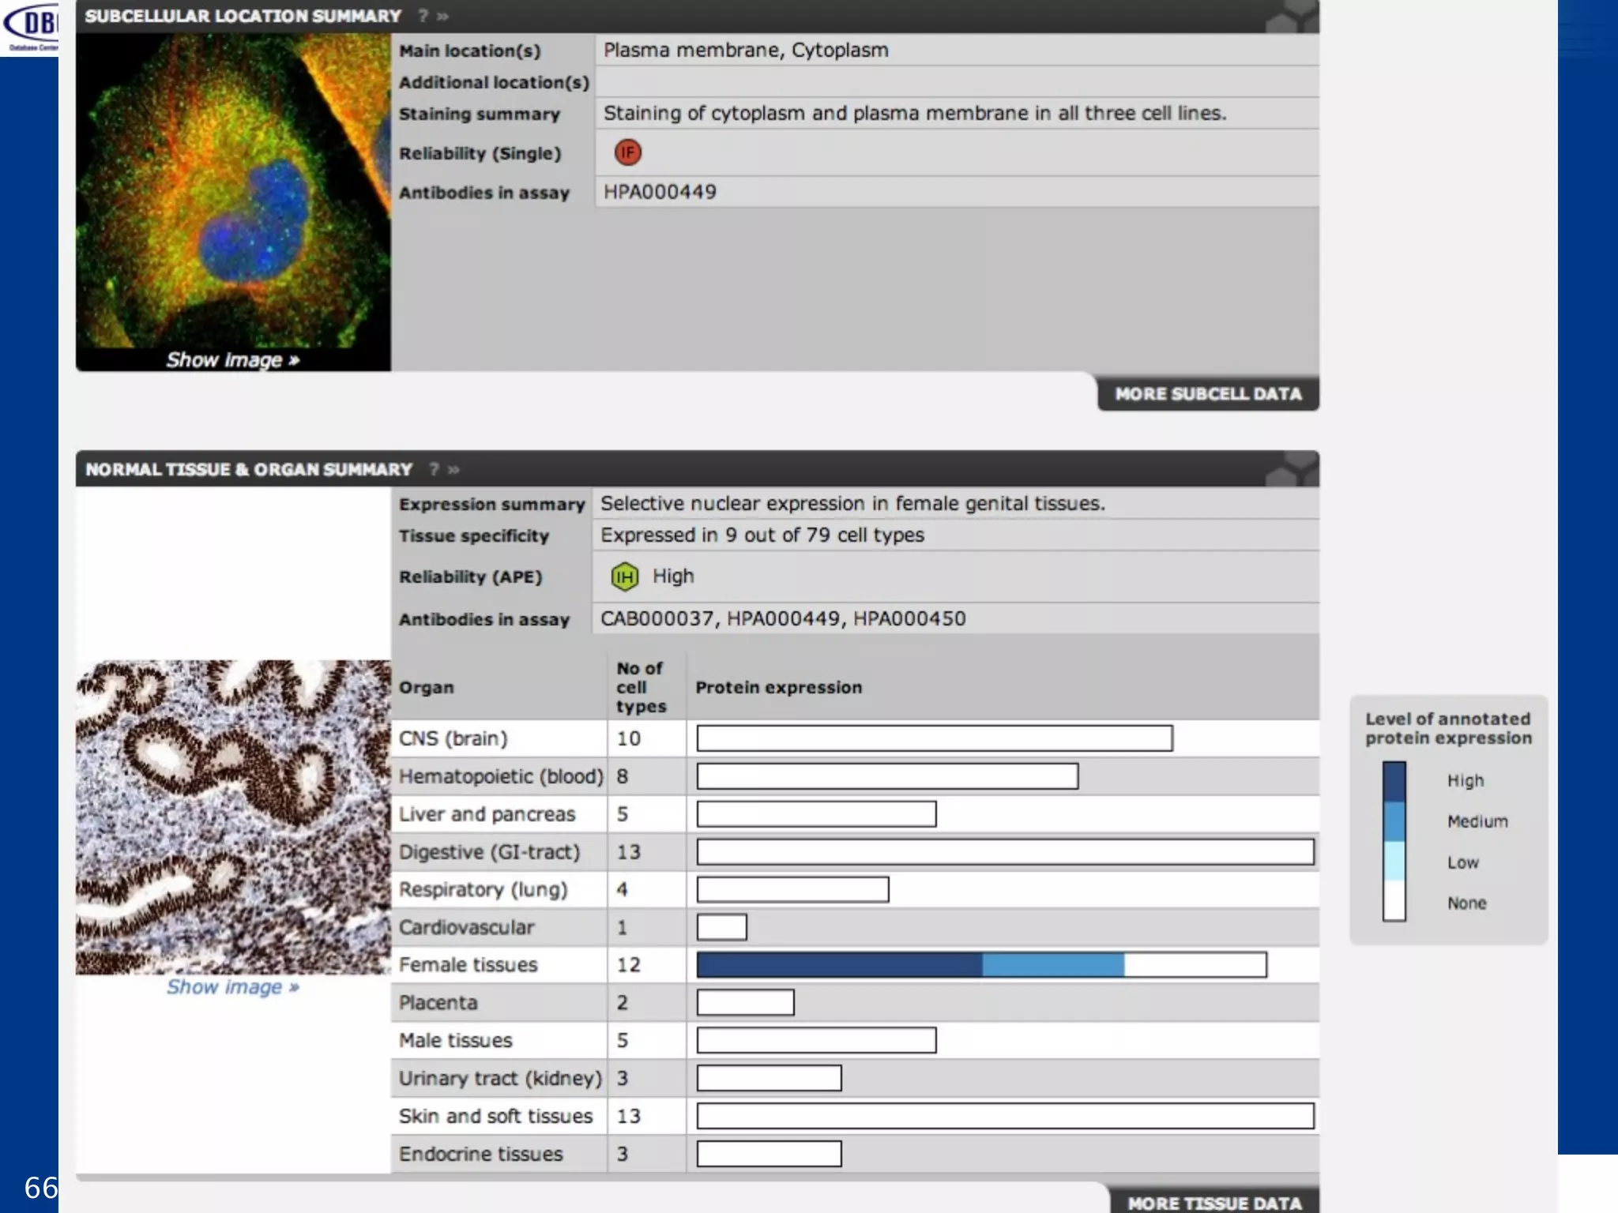
Task: Click the Protein expression column header
Action: pyautogui.click(x=778, y=687)
